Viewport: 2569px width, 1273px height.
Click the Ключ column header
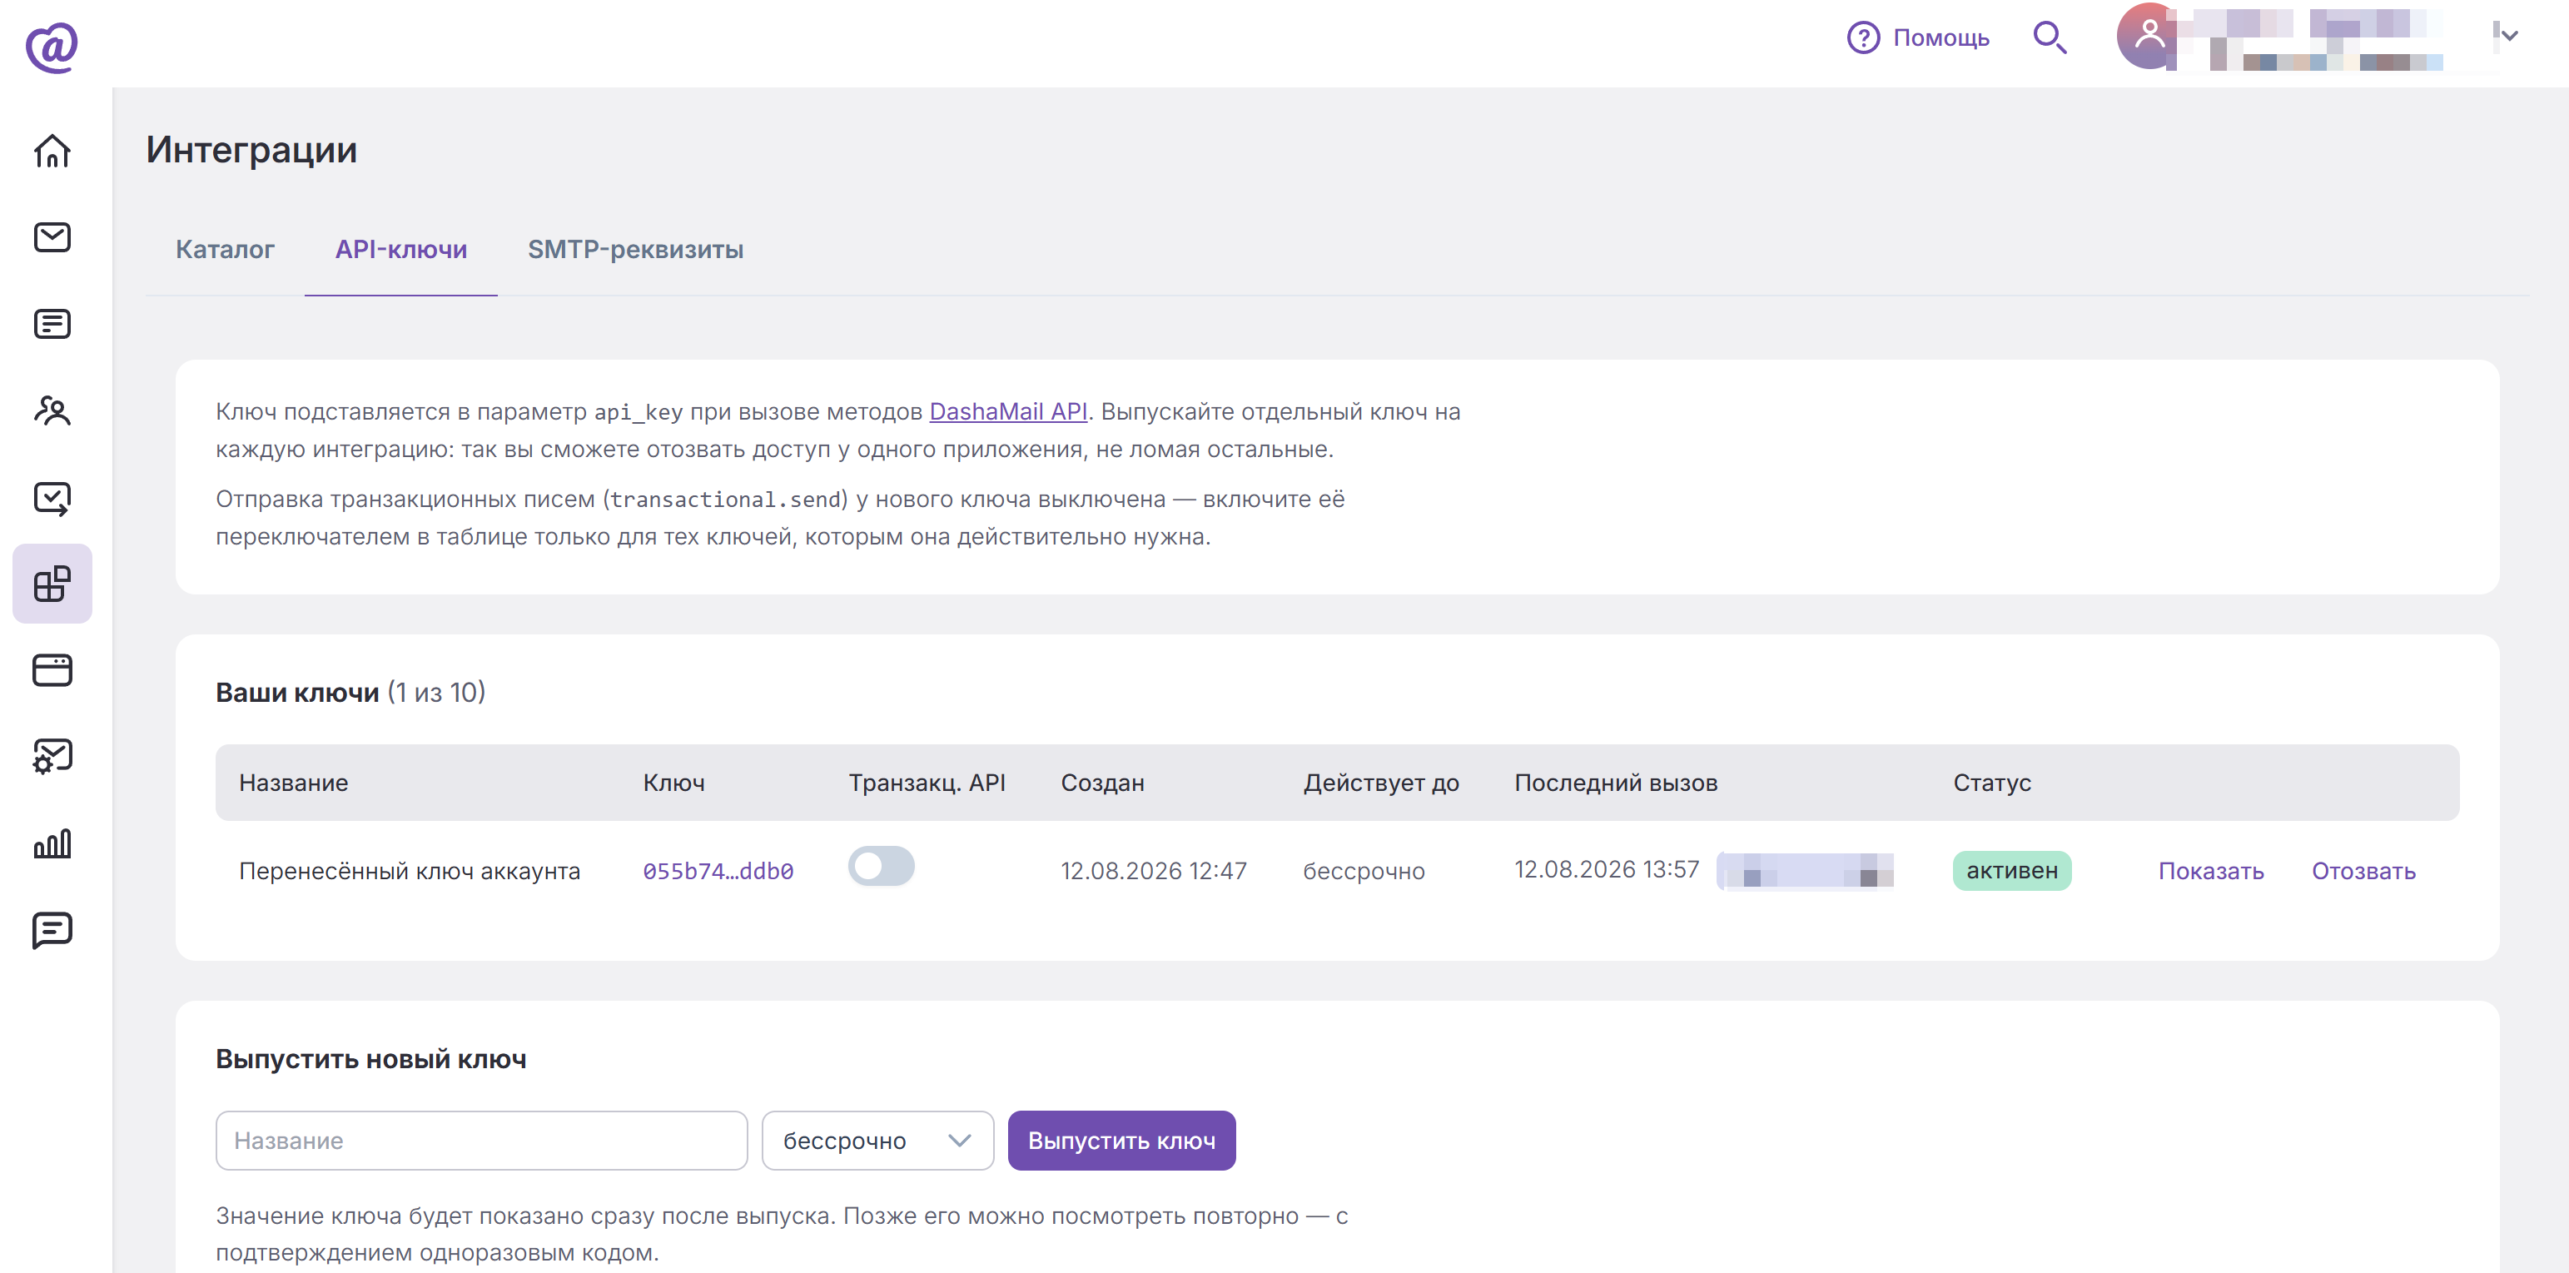tap(674, 783)
